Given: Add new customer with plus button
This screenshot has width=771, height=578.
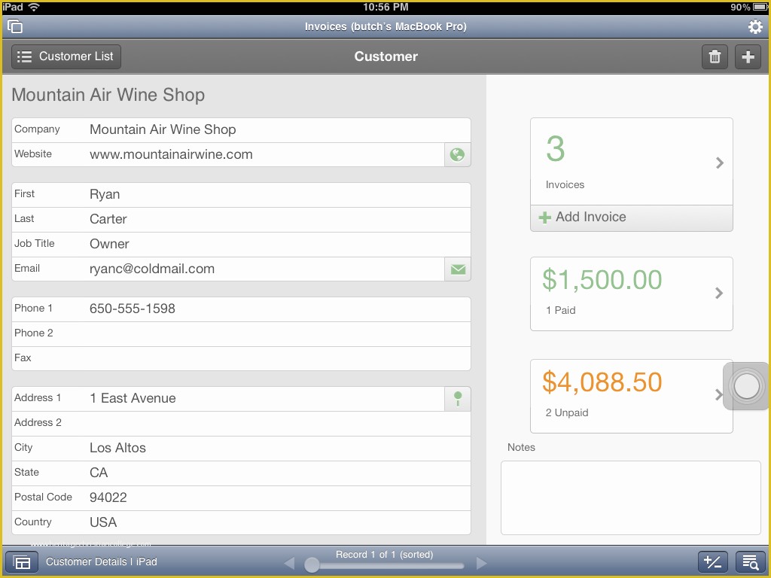Looking at the screenshot, I should (x=748, y=56).
